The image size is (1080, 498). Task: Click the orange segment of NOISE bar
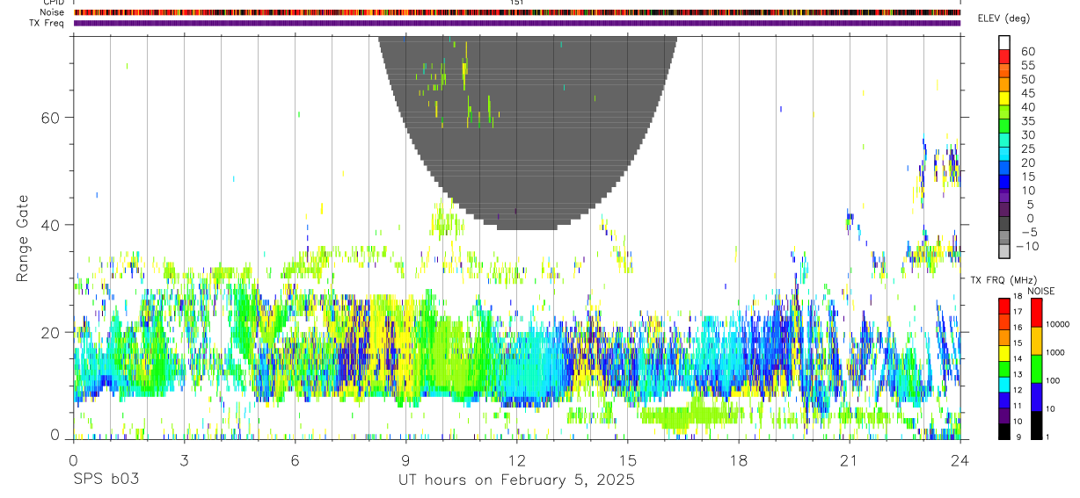tap(1036, 340)
